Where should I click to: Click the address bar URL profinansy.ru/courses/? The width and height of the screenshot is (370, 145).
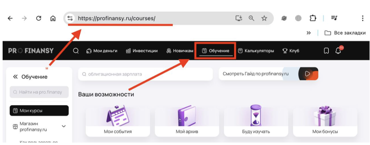pos(116,18)
